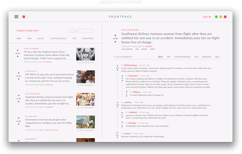
Task: Focus the Search field
Action: pos(80,31)
